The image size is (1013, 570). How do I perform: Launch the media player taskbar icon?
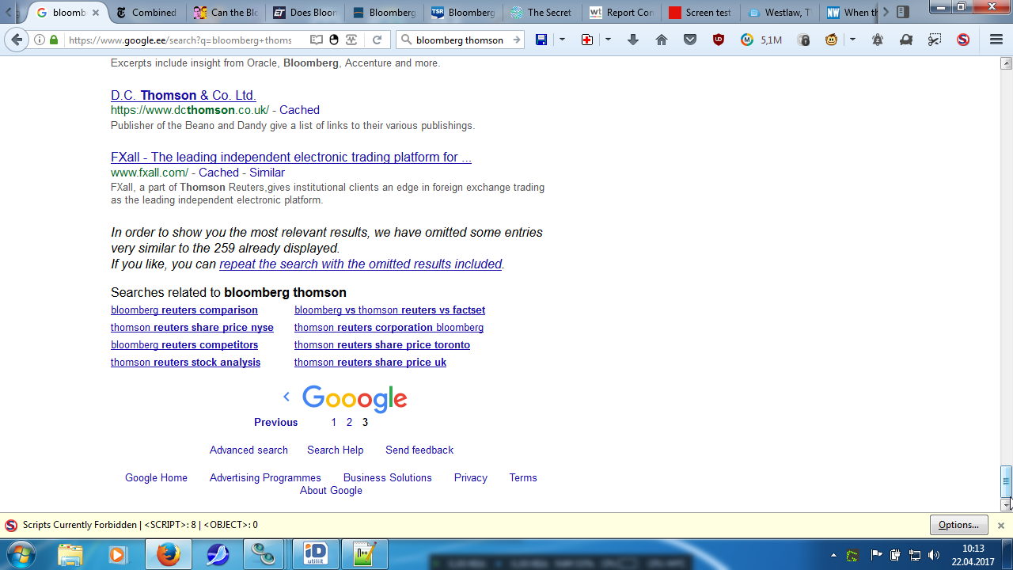coord(118,554)
